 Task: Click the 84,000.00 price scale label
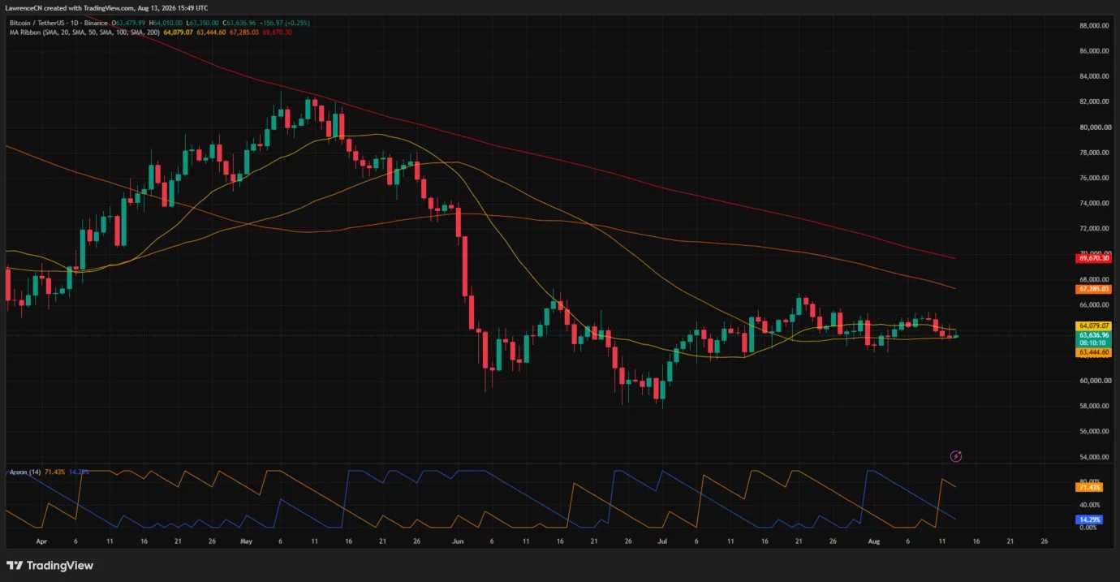point(1094,76)
